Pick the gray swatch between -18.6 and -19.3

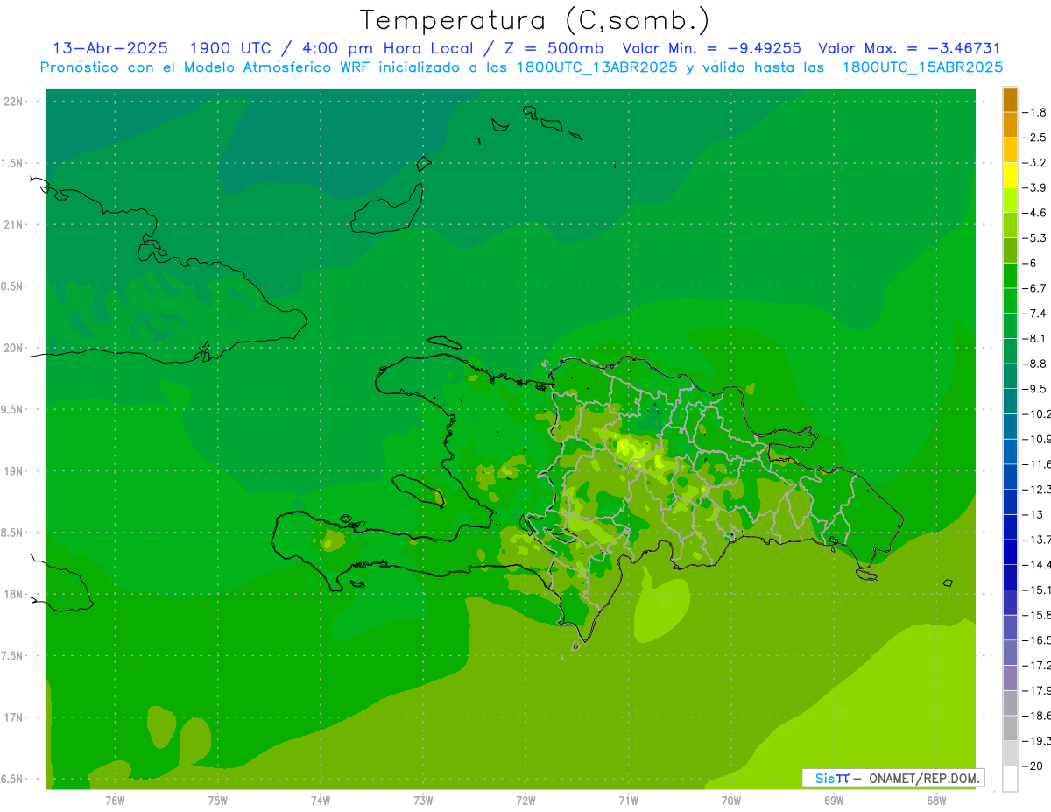pyautogui.click(x=1010, y=728)
